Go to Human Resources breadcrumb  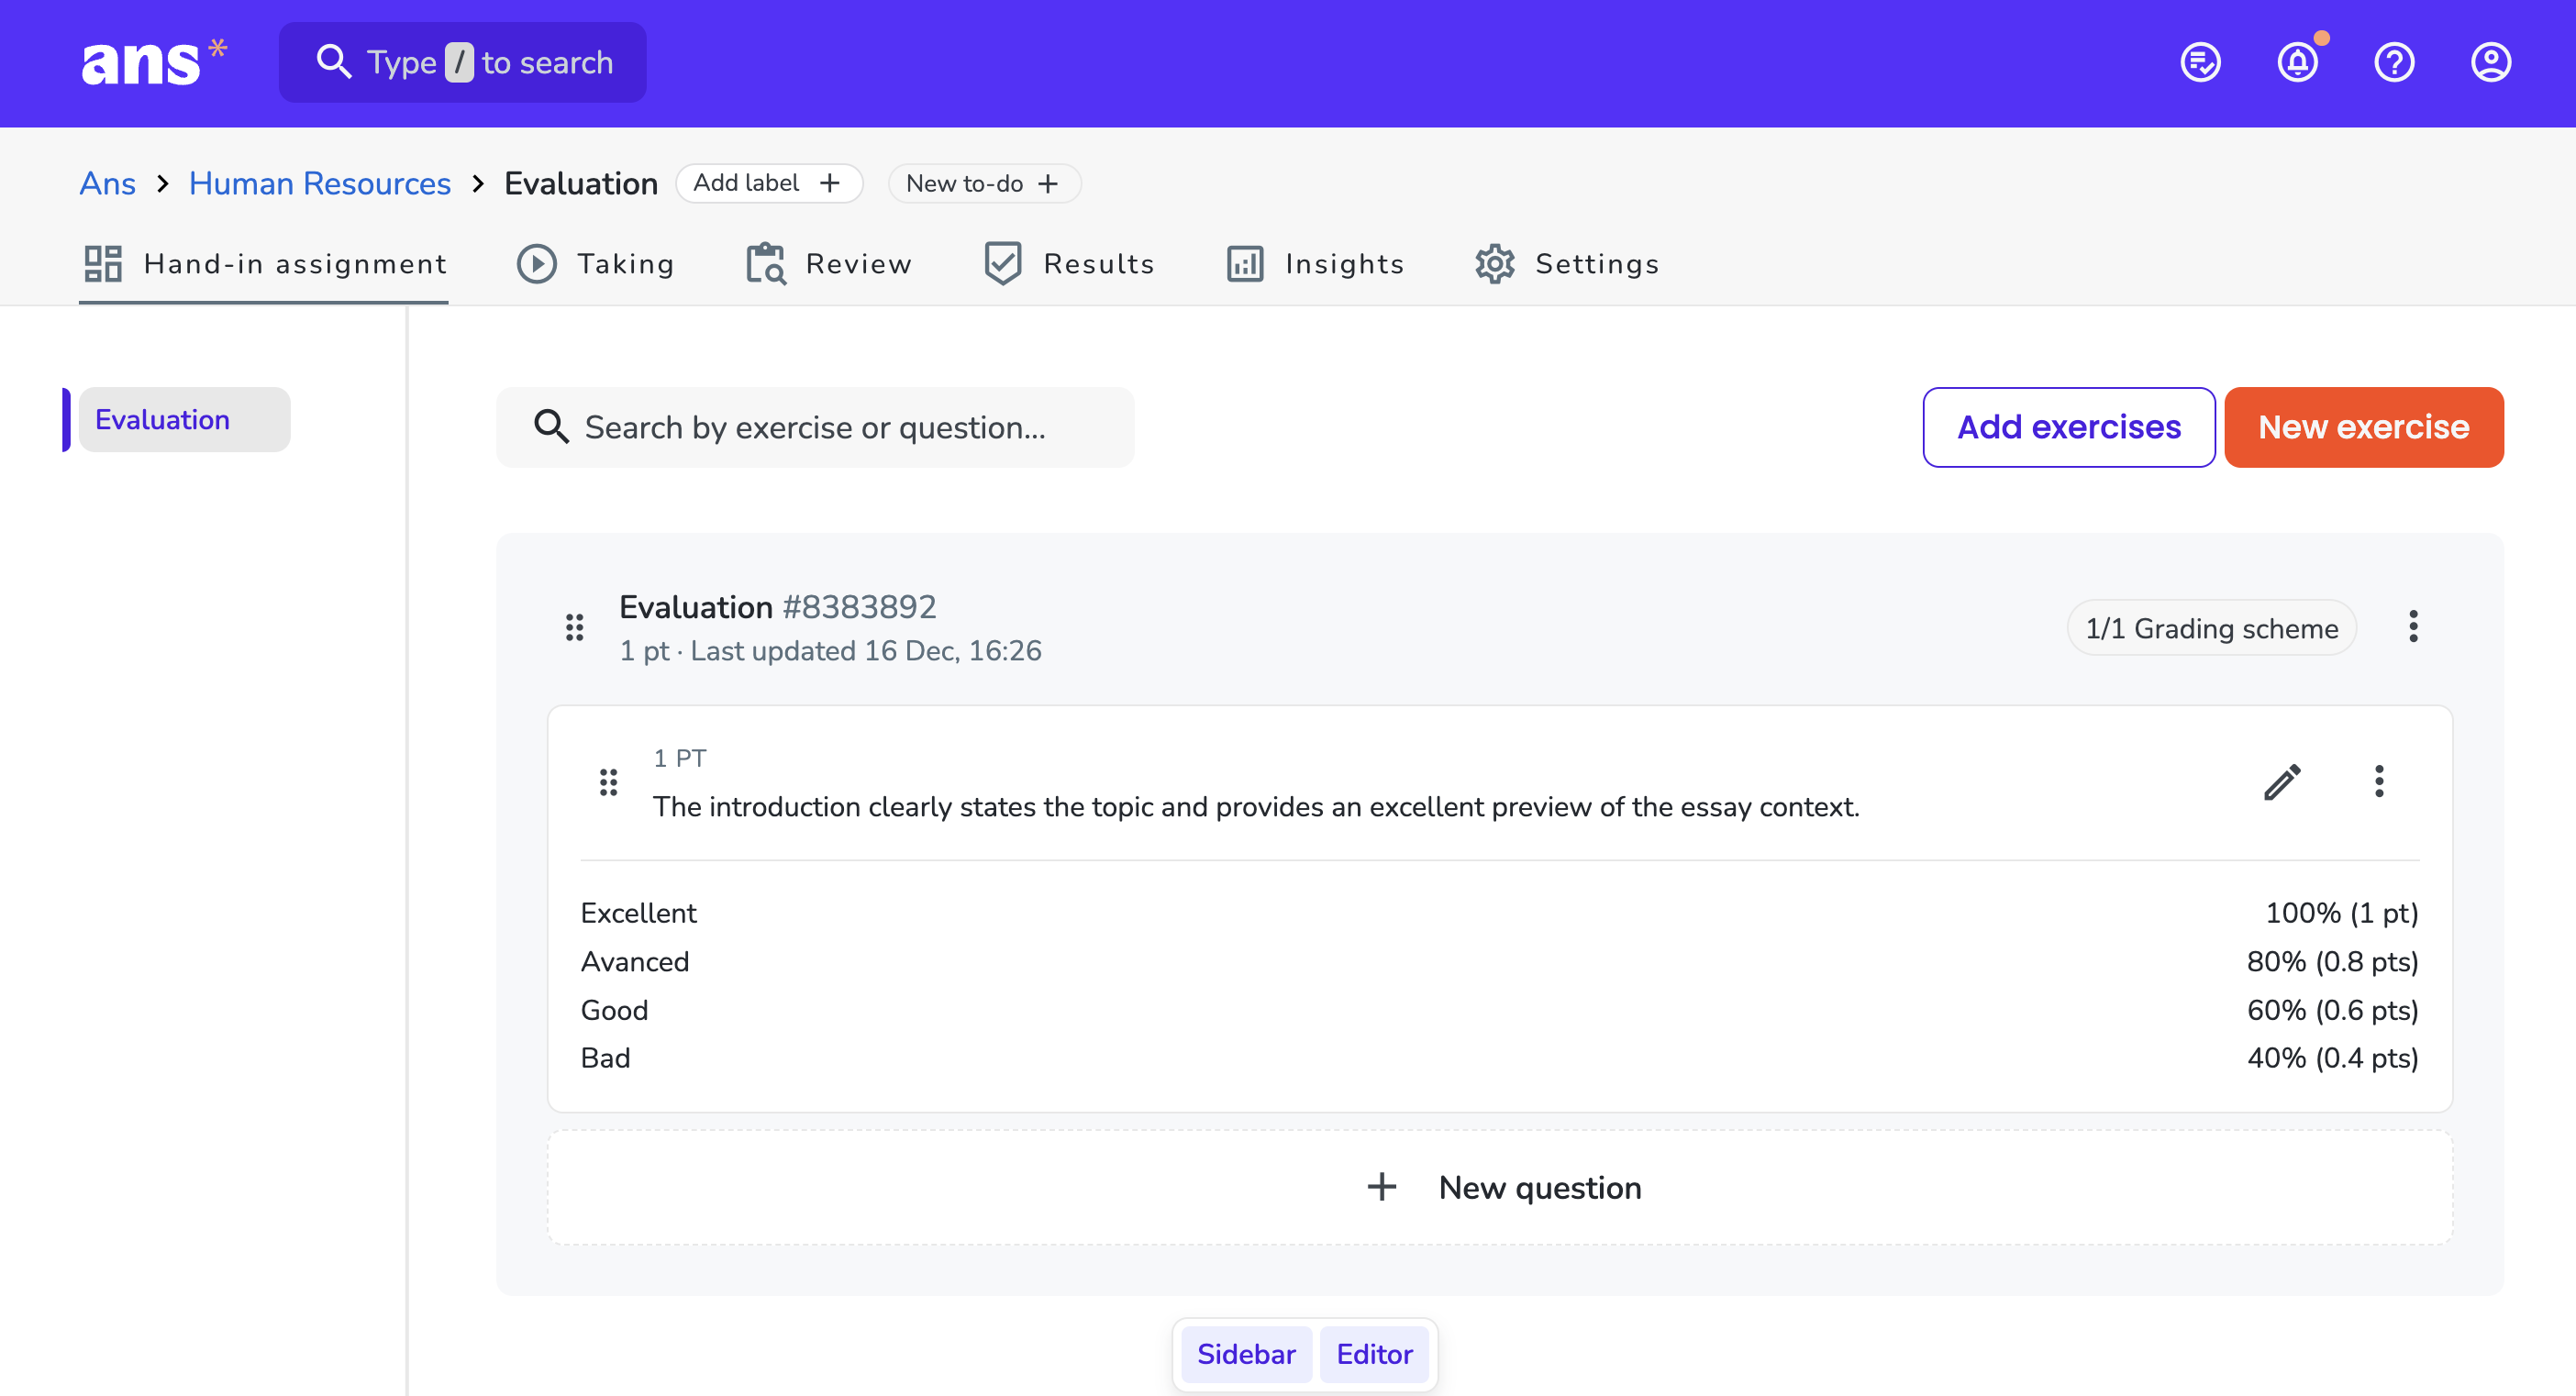(320, 183)
